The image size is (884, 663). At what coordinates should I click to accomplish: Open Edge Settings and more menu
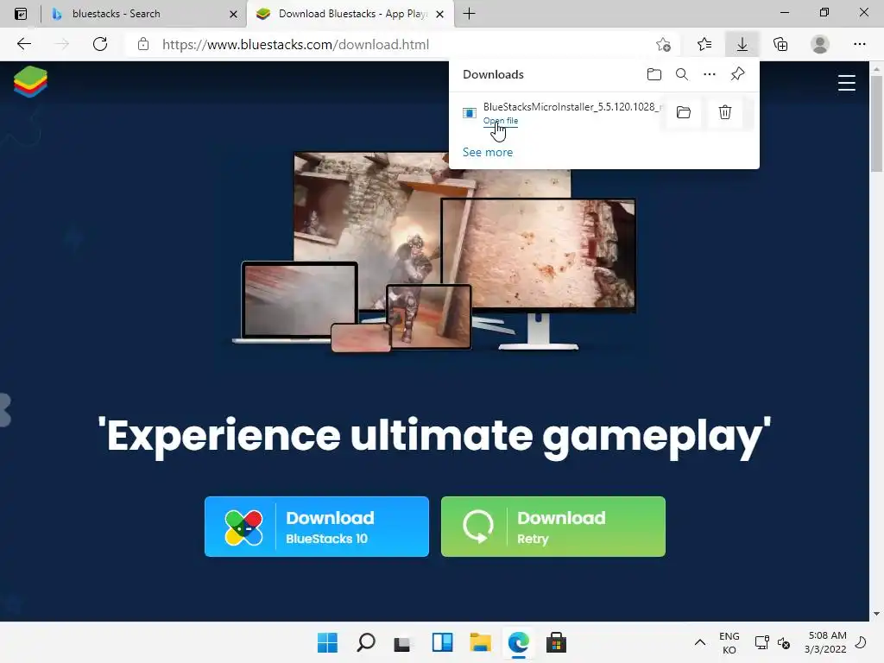(x=859, y=44)
